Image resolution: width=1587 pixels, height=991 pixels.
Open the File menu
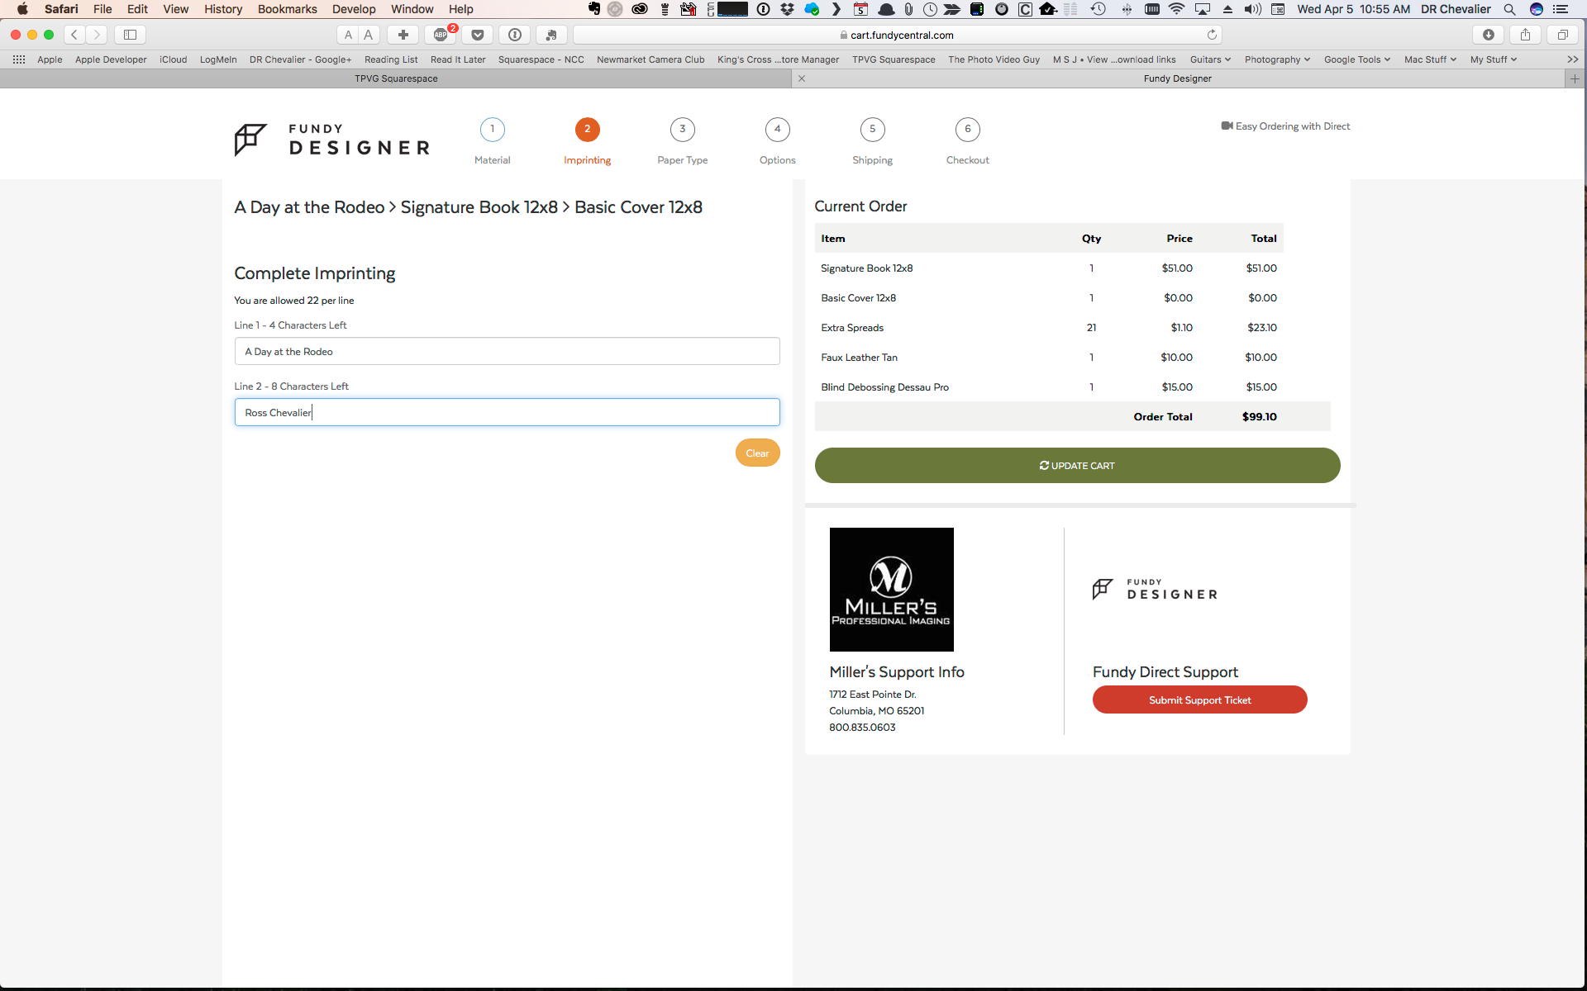[102, 9]
